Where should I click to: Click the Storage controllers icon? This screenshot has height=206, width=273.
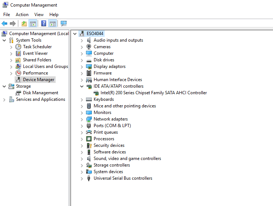tap(89, 165)
